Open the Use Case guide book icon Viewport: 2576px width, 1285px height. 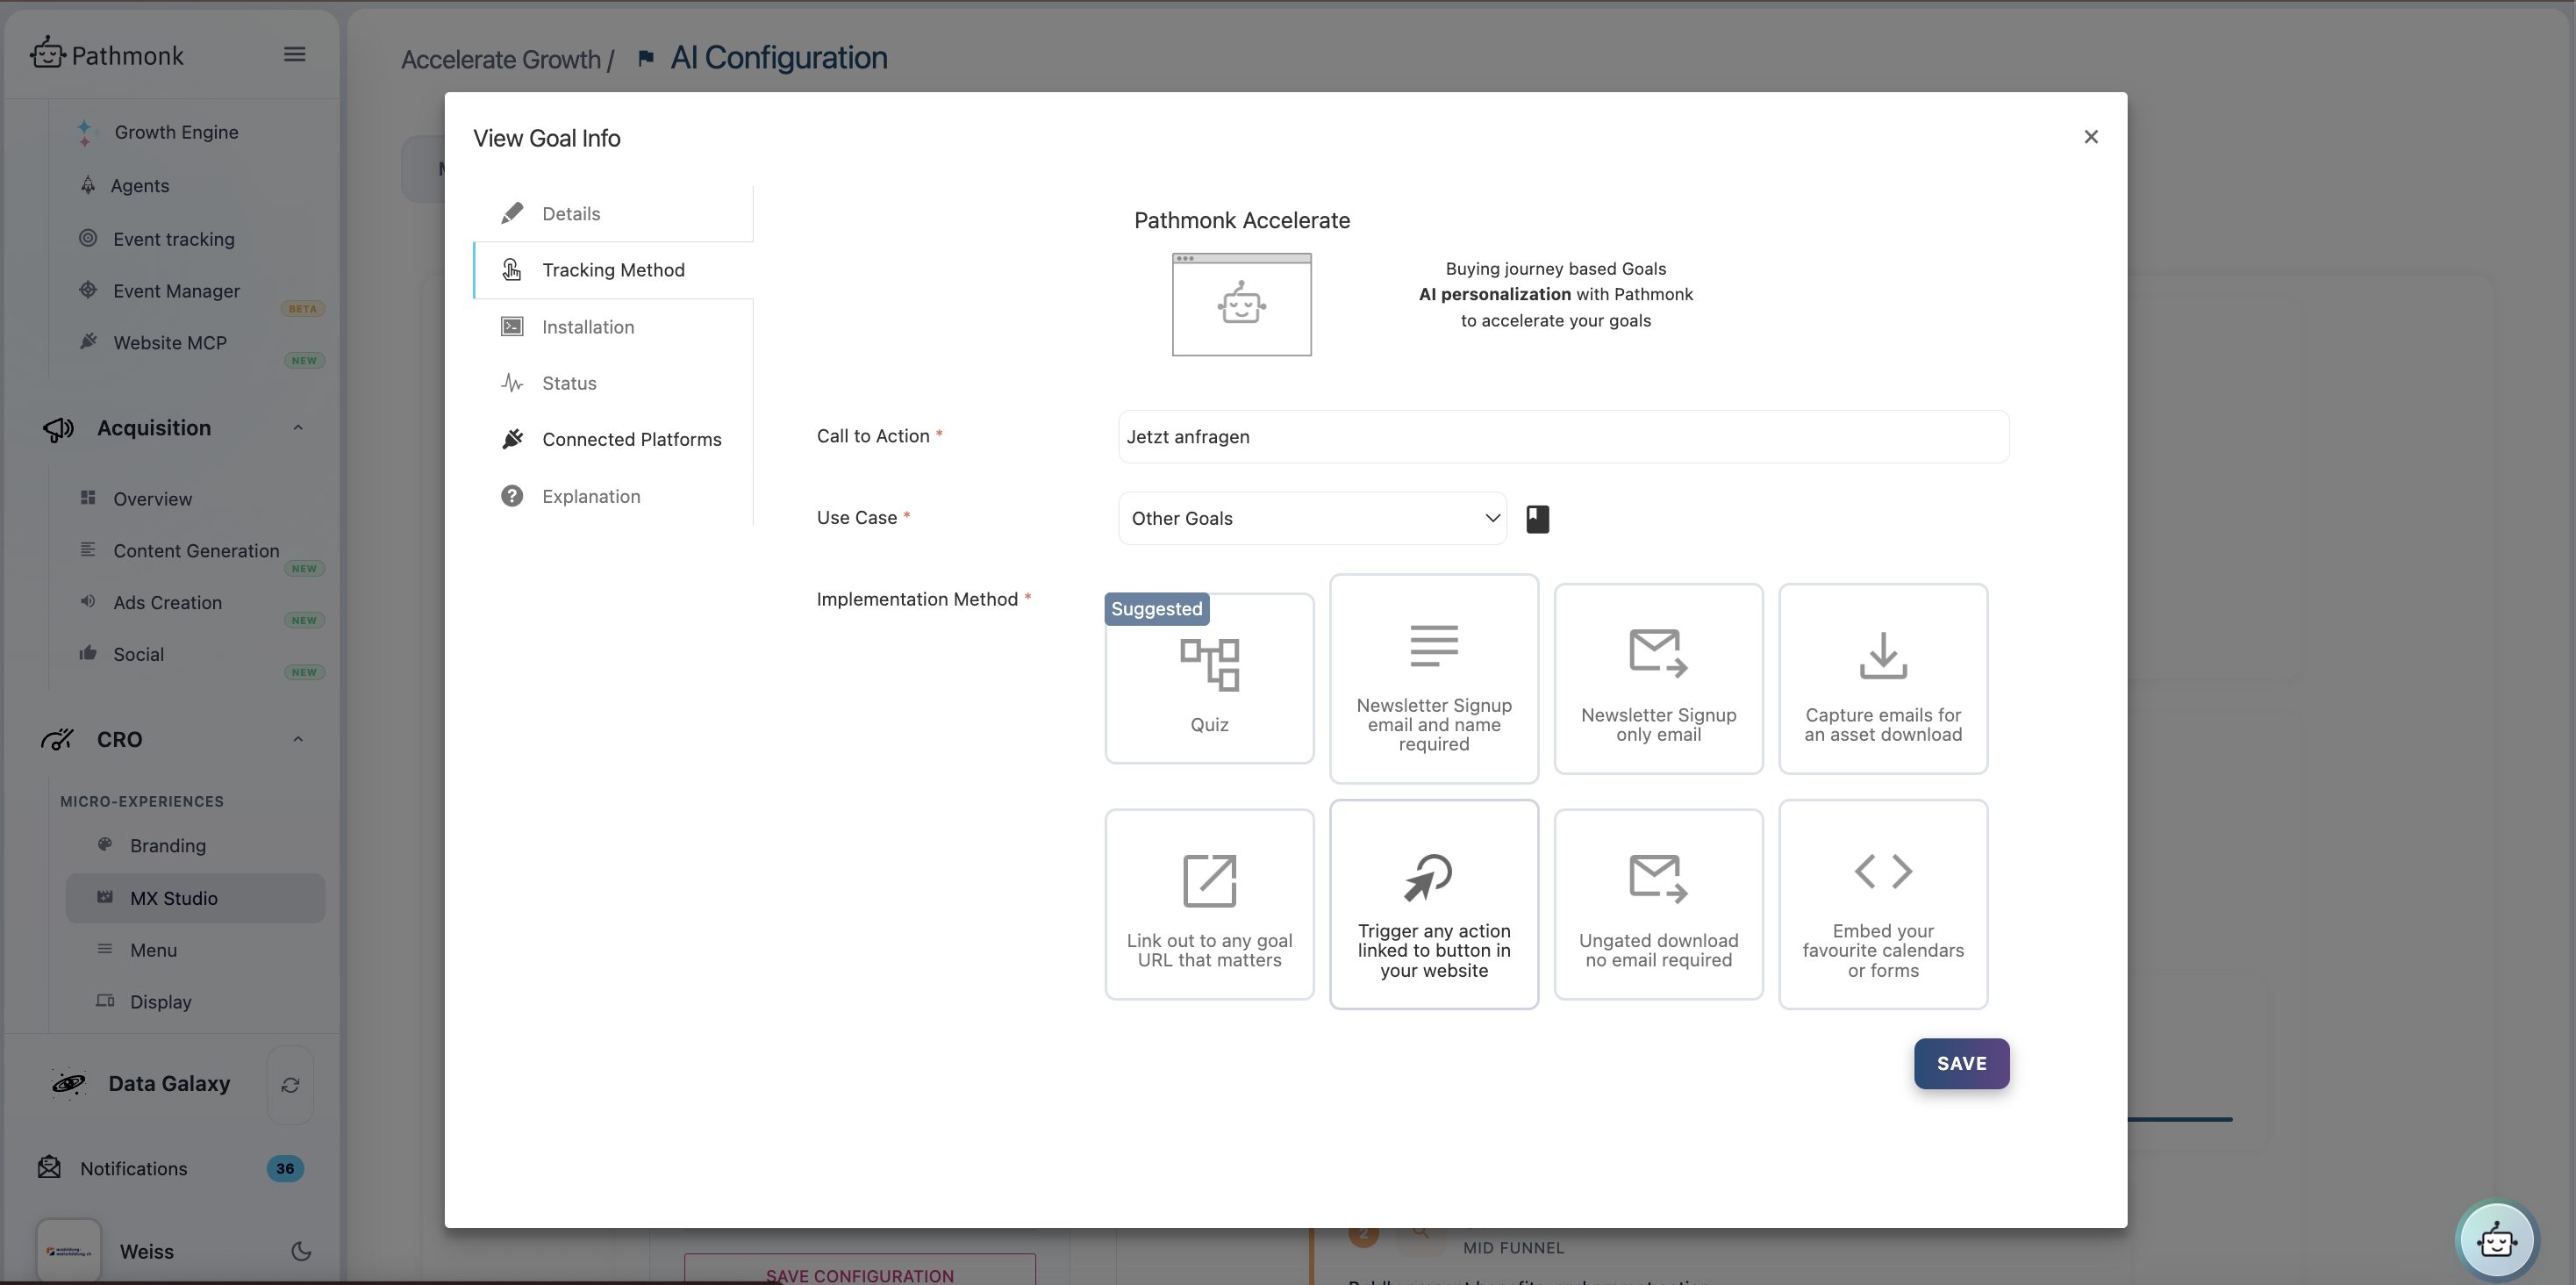pyautogui.click(x=1537, y=519)
